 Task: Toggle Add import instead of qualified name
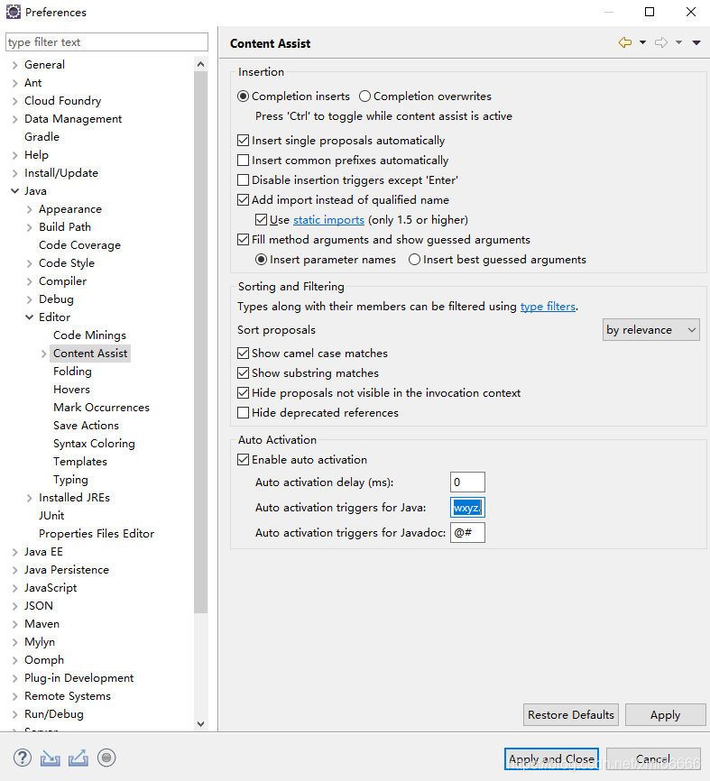click(244, 199)
